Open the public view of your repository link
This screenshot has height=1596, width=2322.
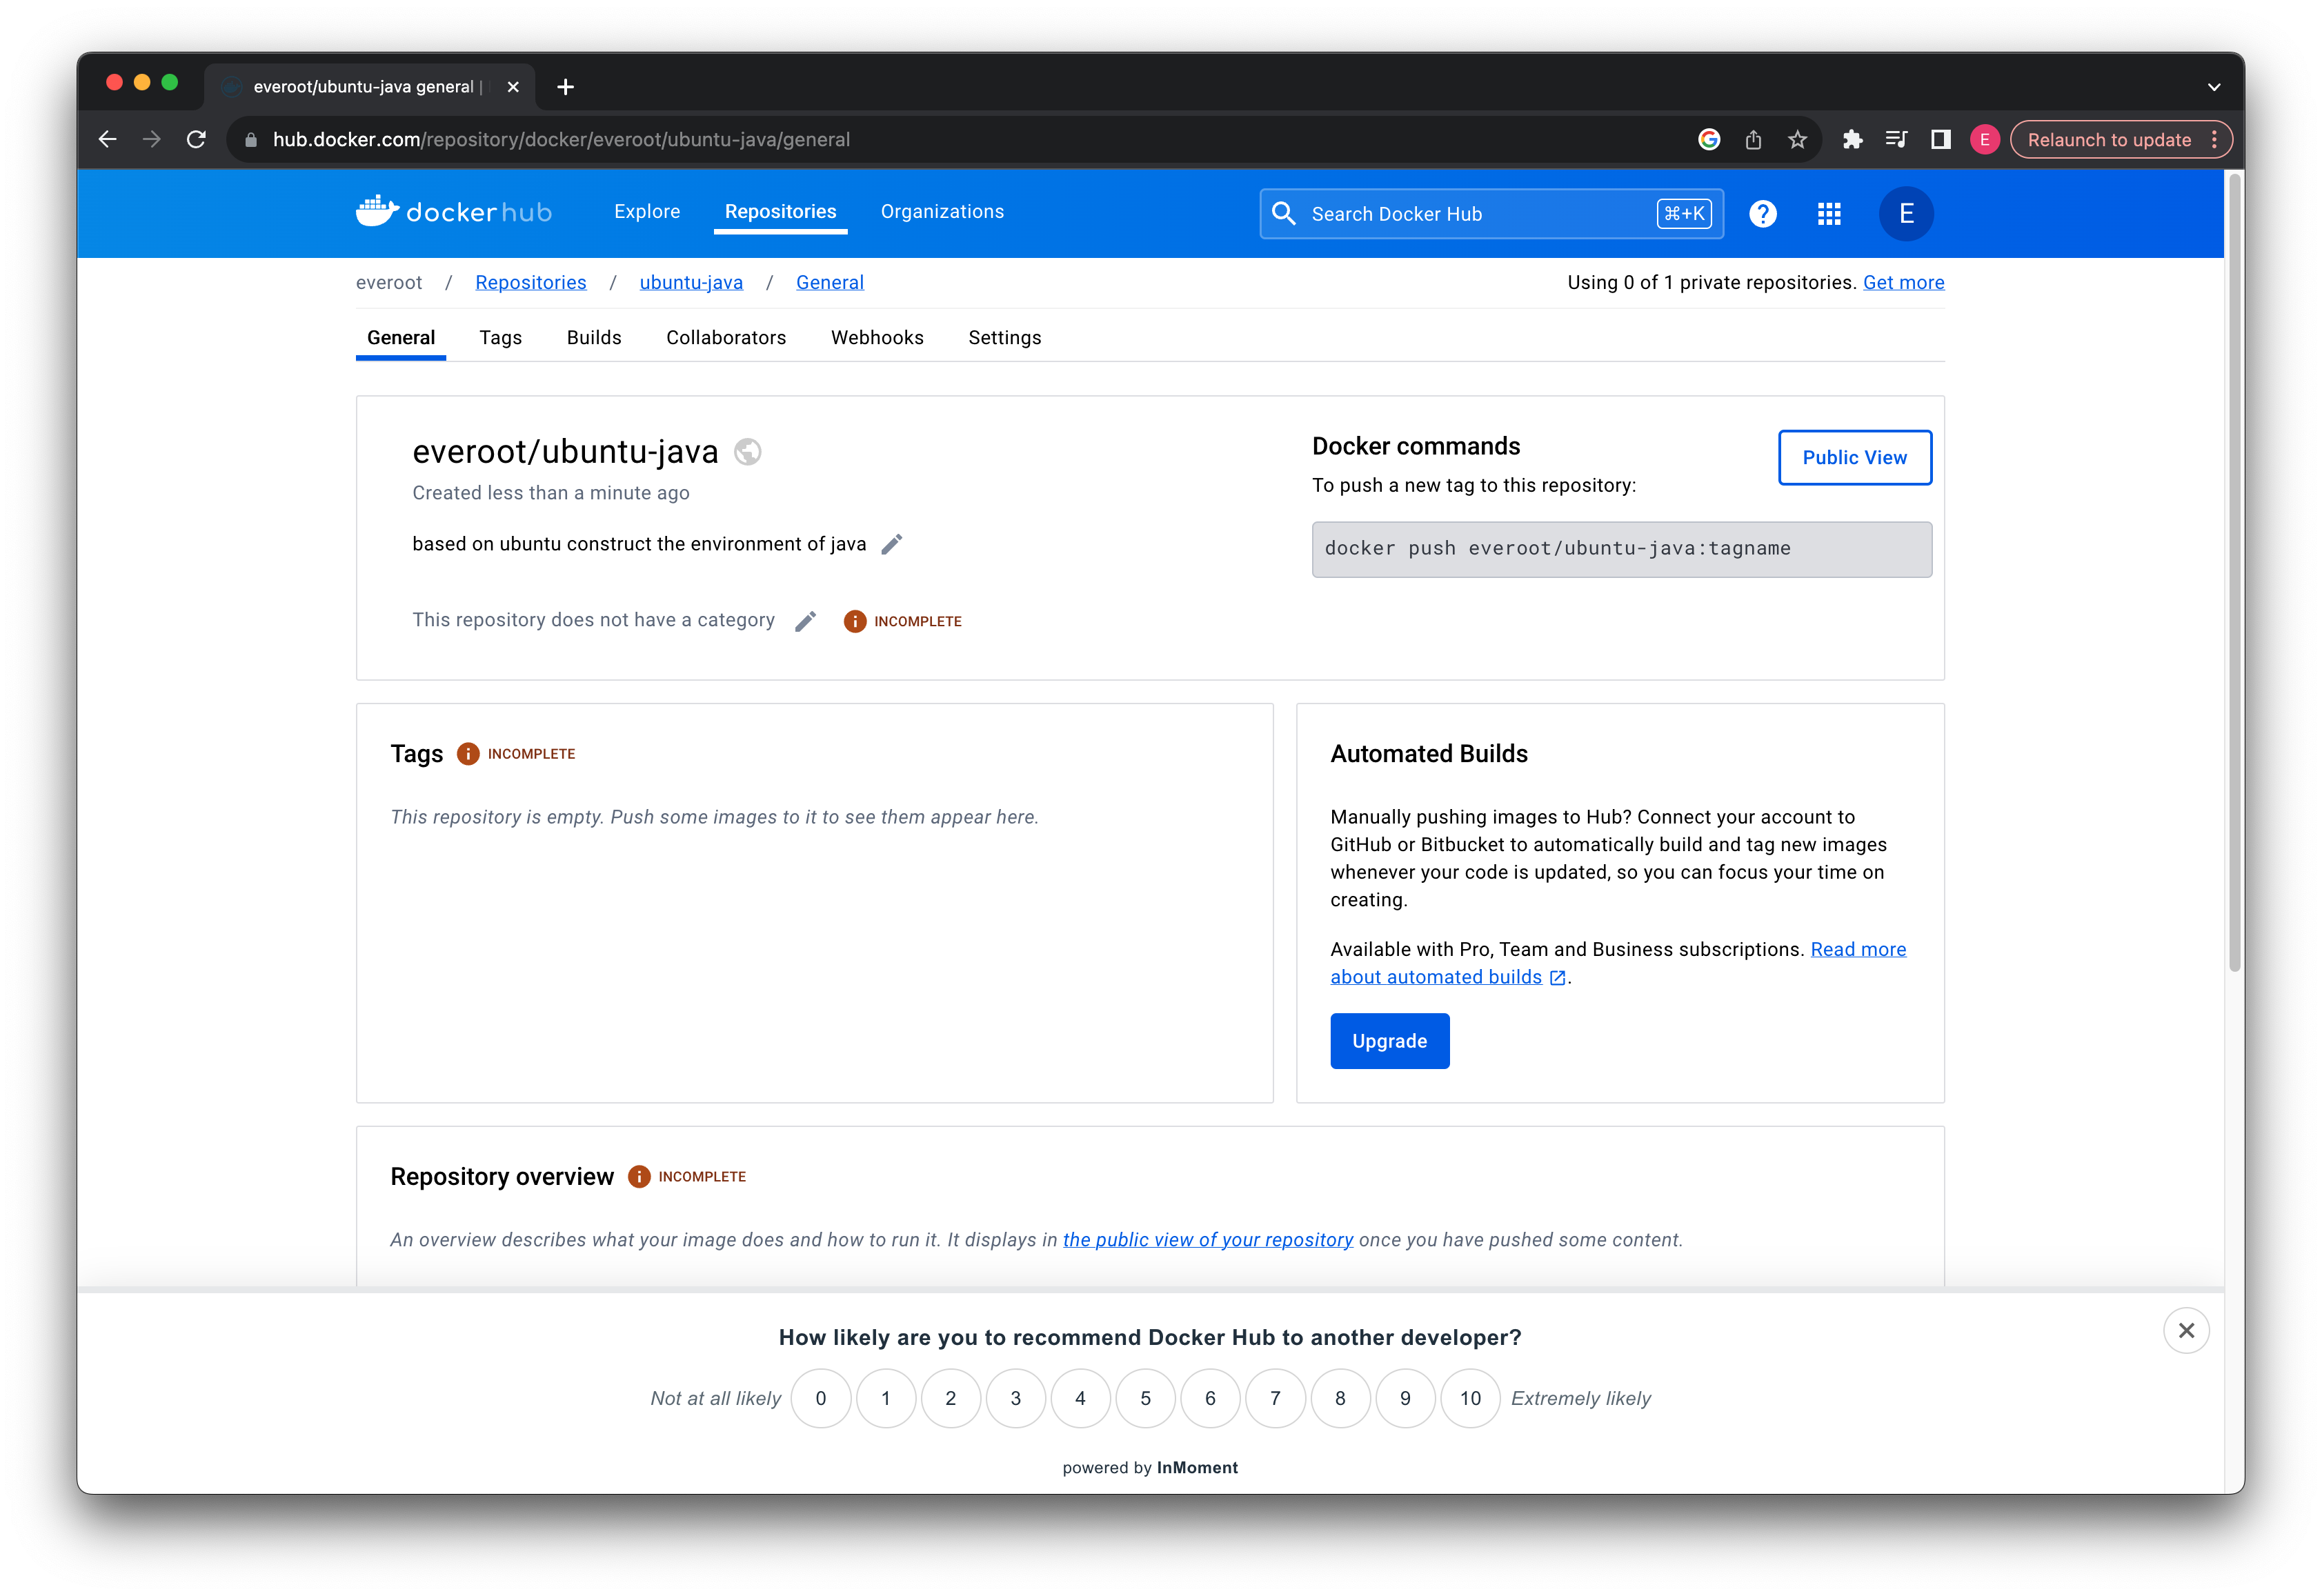coord(1208,1240)
